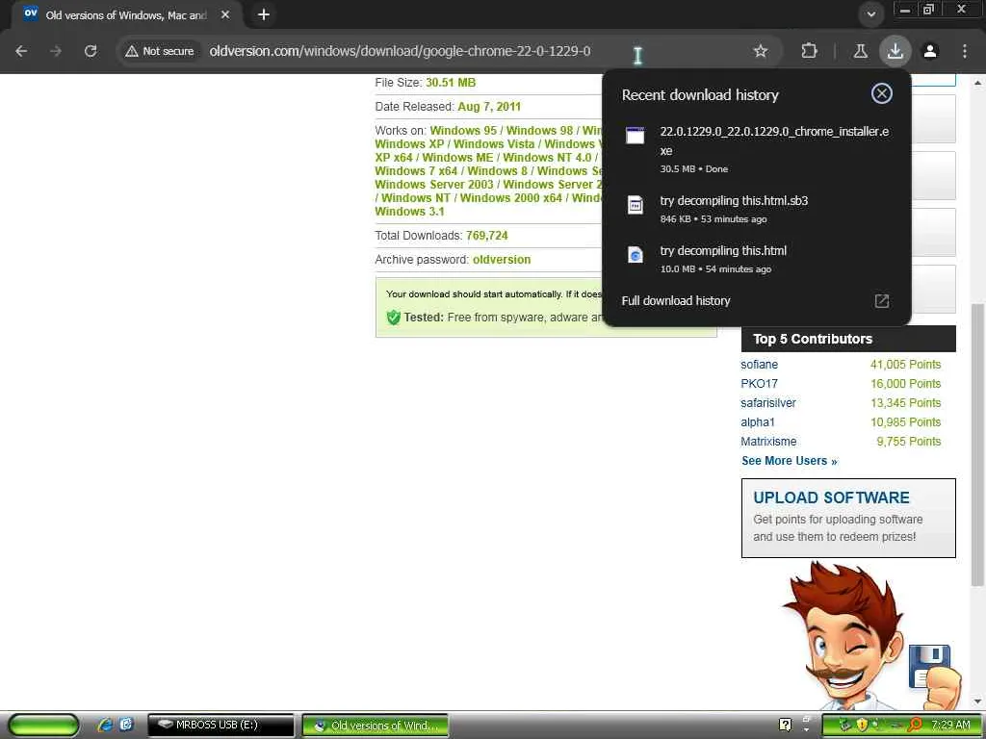Open a new tab with plus

264,14
